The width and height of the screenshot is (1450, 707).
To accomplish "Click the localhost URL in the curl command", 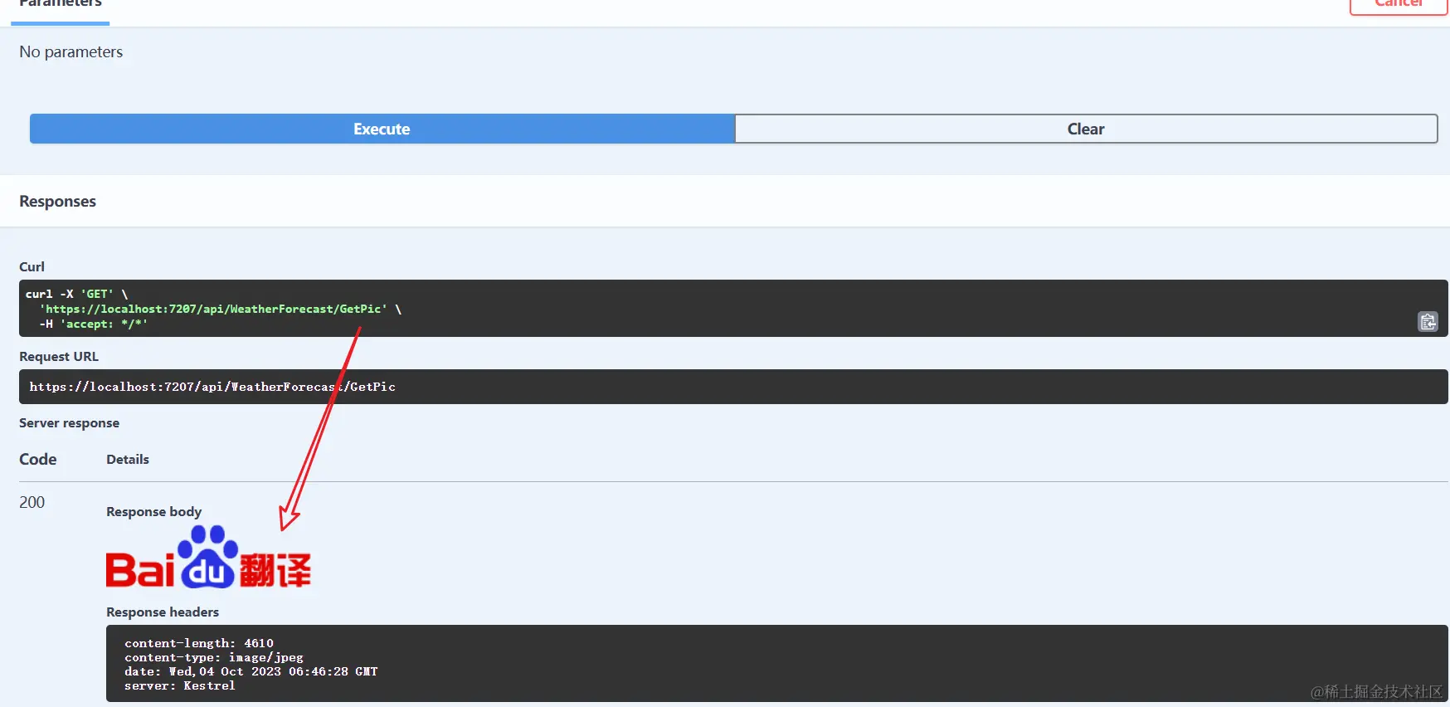I will coord(216,309).
